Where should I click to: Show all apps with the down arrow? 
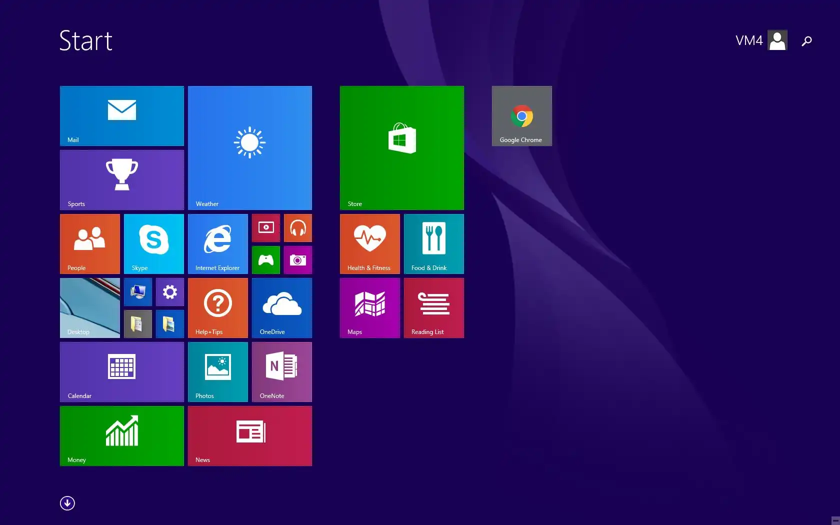(x=67, y=503)
